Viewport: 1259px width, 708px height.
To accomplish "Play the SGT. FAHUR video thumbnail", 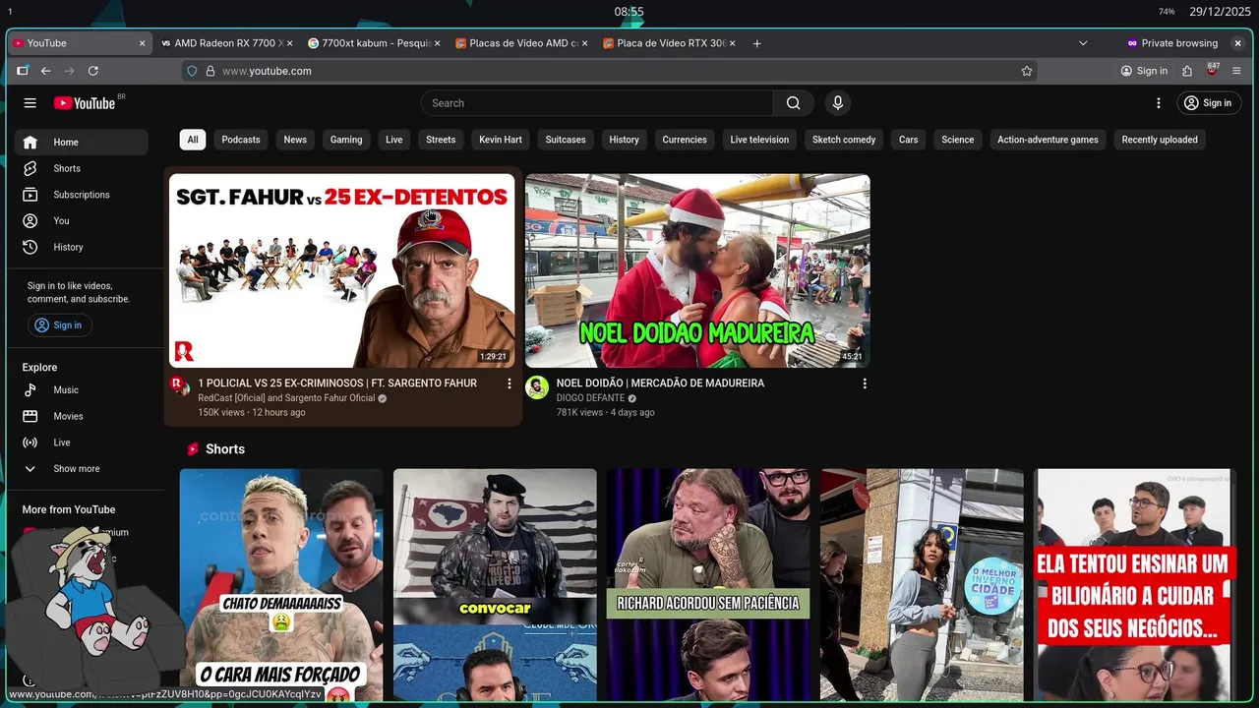I will [341, 270].
